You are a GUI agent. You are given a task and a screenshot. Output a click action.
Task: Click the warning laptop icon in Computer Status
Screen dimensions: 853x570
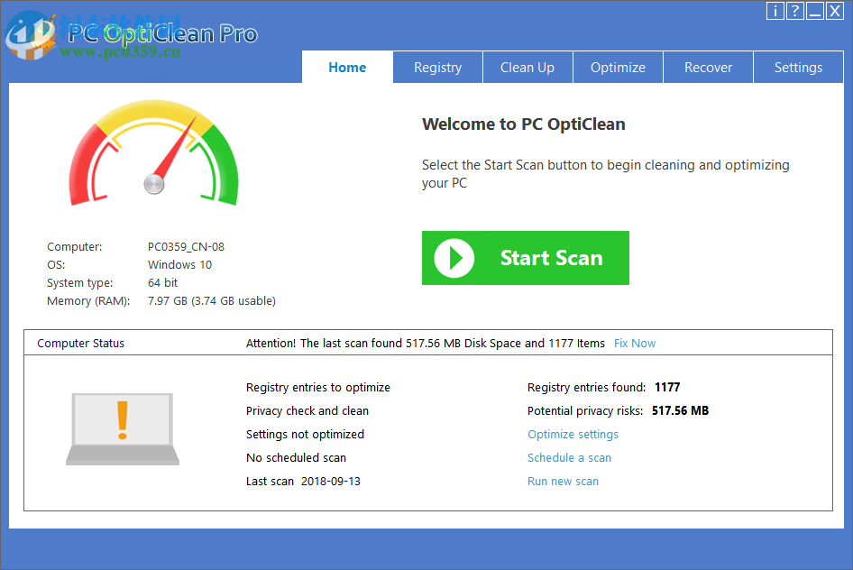pyautogui.click(x=122, y=431)
